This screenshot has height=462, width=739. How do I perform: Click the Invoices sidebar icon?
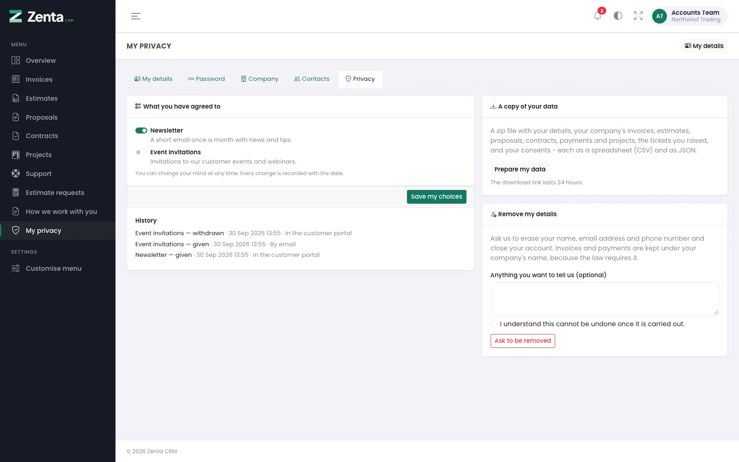[16, 79]
